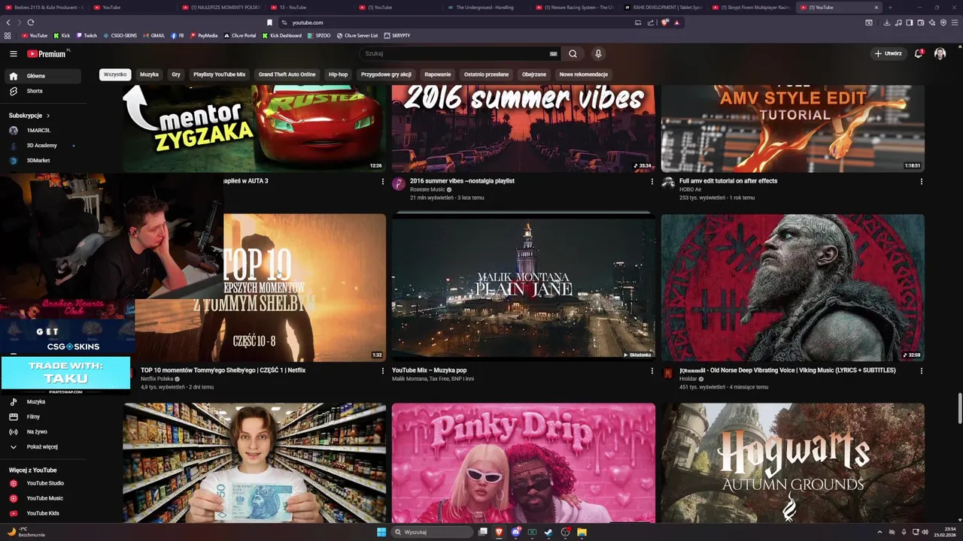Select the Rapowanie filter chip
This screenshot has height=541, width=963.
[x=438, y=74]
